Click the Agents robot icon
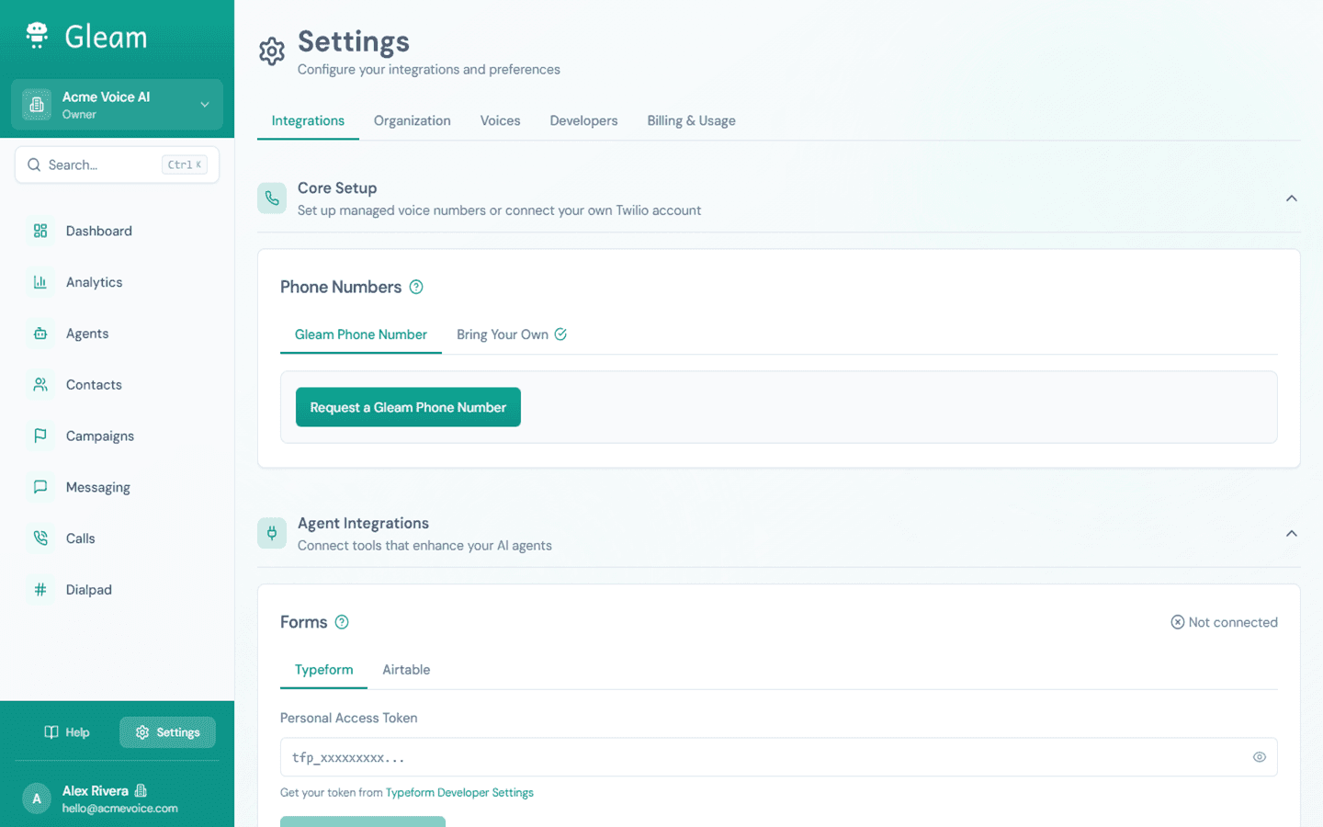 coord(40,334)
